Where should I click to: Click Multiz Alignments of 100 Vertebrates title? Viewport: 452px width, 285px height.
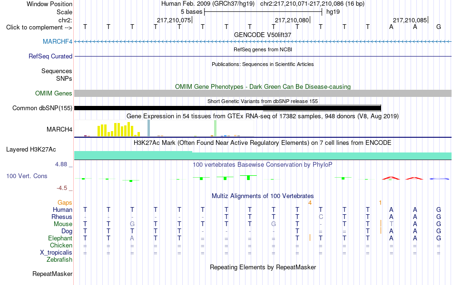coord(263,196)
